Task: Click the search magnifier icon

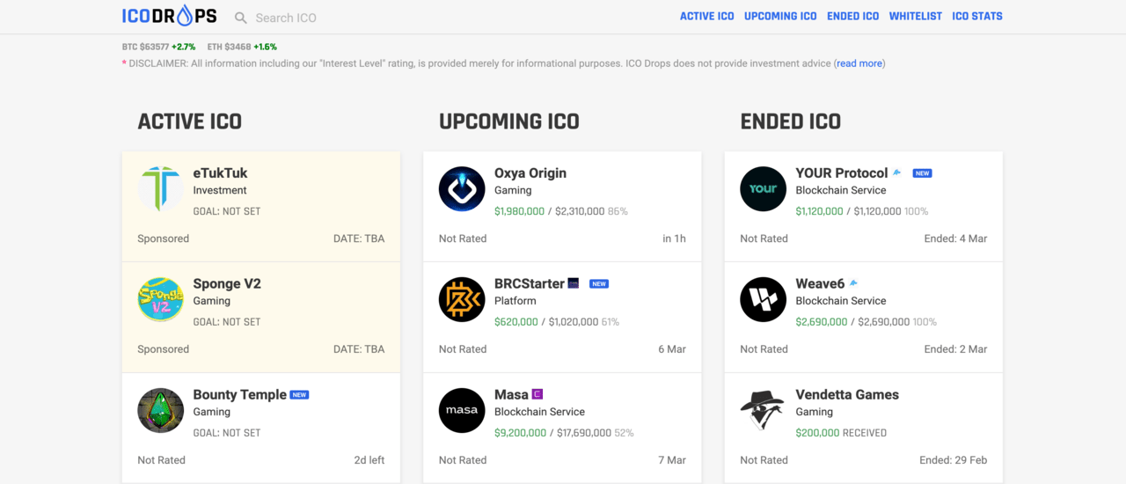Action: pos(241,18)
